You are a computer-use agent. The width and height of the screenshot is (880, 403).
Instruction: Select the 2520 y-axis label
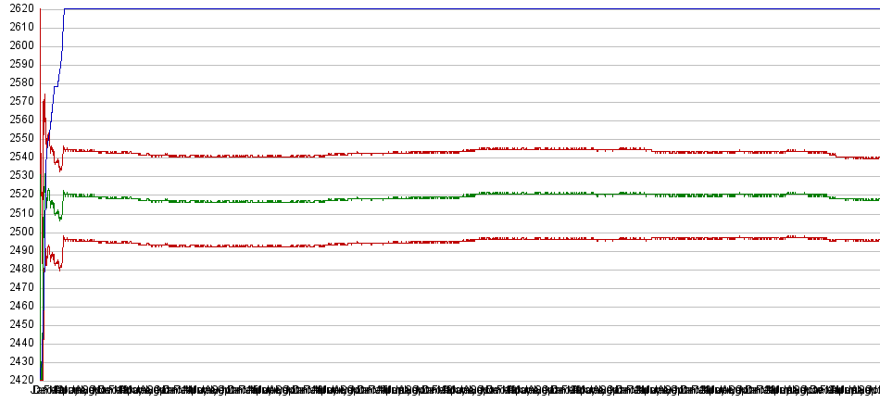click(x=18, y=195)
